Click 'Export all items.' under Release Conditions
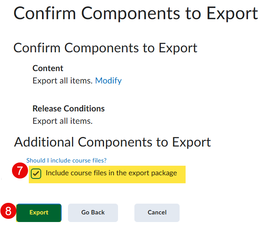This screenshot has width=270, height=228. (62, 121)
